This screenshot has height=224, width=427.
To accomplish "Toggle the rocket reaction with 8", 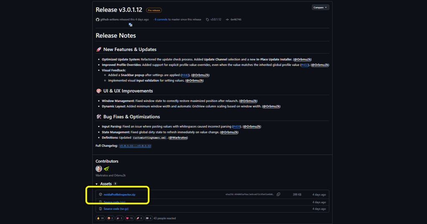I will [x=139, y=218].
